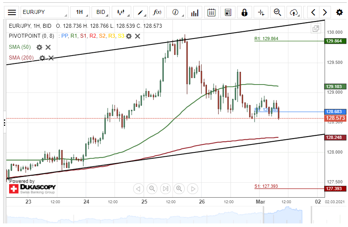Select the 128.248 SMA 200 price tag
Viewport: 348px width, 227px height.
coord(335,137)
